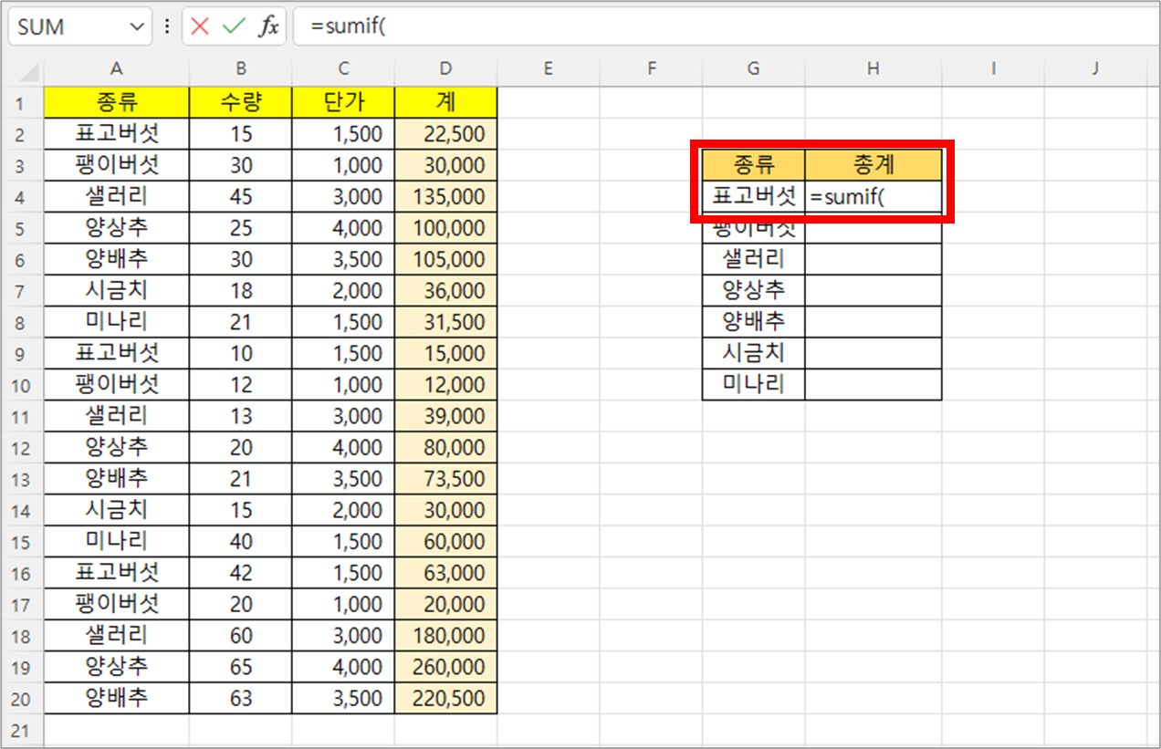
Task: Select column D header
Action: click(x=445, y=68)
